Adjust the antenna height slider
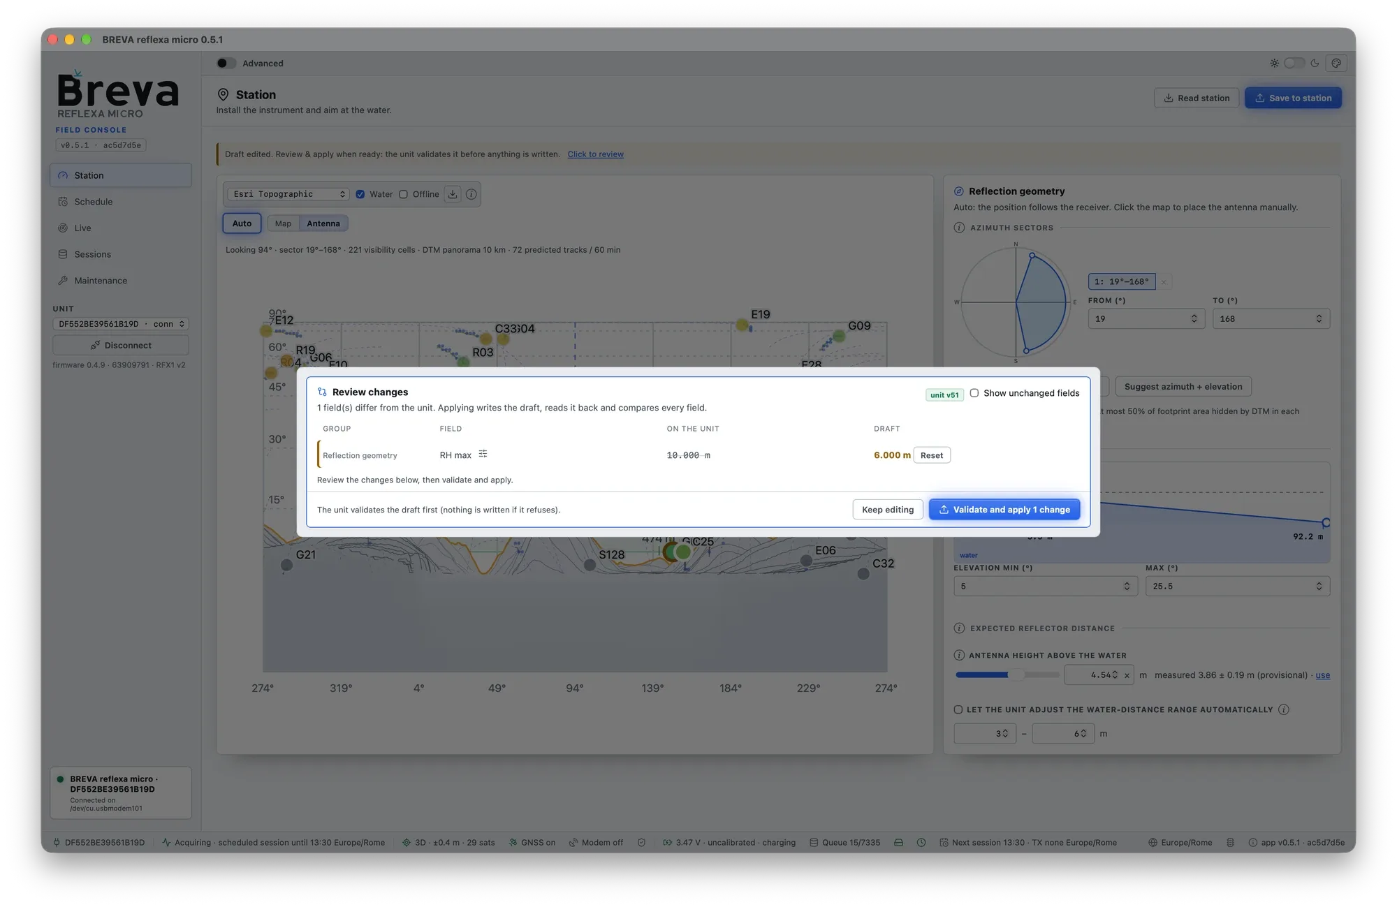The width and height of the screenshot is (1397, 907). (x=1007, y=674)
